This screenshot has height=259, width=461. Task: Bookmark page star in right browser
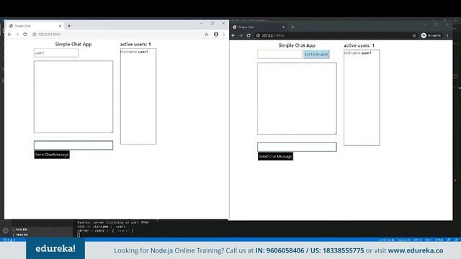tap(414, 35)
